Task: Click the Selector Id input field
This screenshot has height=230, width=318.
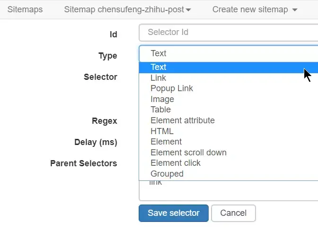Action: pyautogui.click(x=228, y=32)
